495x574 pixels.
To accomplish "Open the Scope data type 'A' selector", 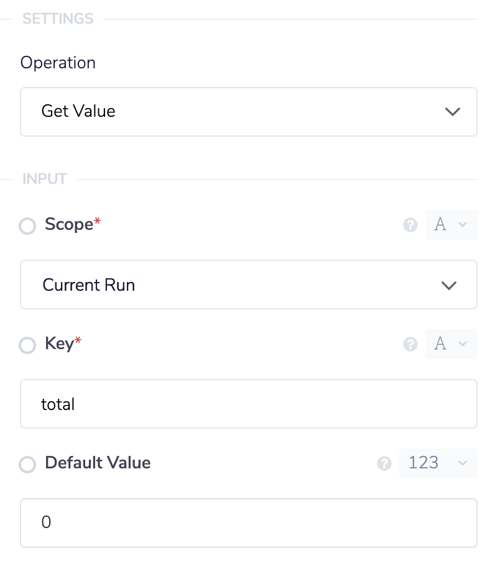I will (451, 225).
